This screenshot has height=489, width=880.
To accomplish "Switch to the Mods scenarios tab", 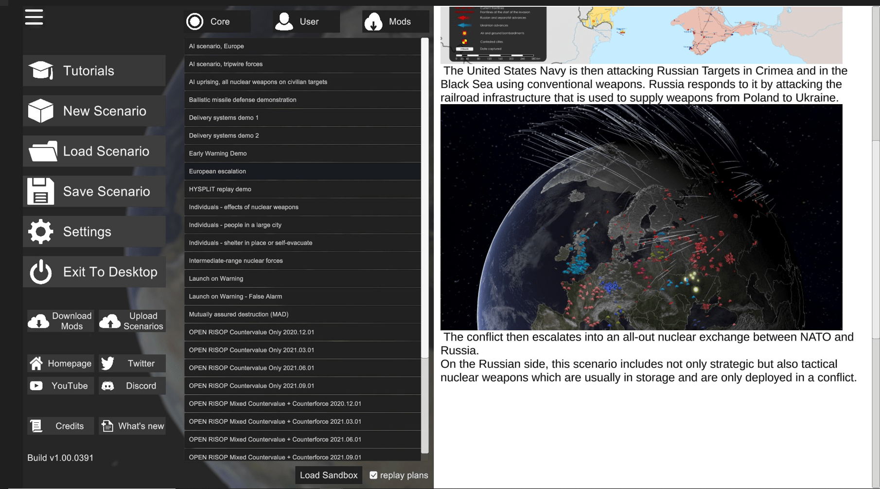I will (396, 21).
